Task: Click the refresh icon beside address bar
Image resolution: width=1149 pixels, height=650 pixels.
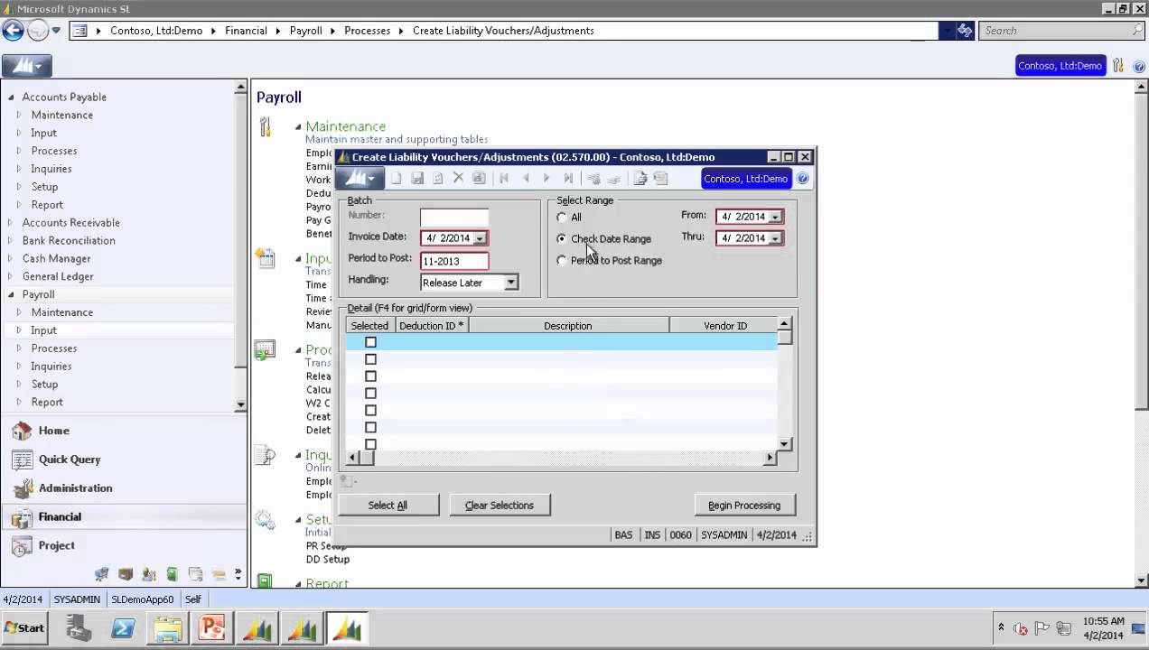Action: (965, 31)
